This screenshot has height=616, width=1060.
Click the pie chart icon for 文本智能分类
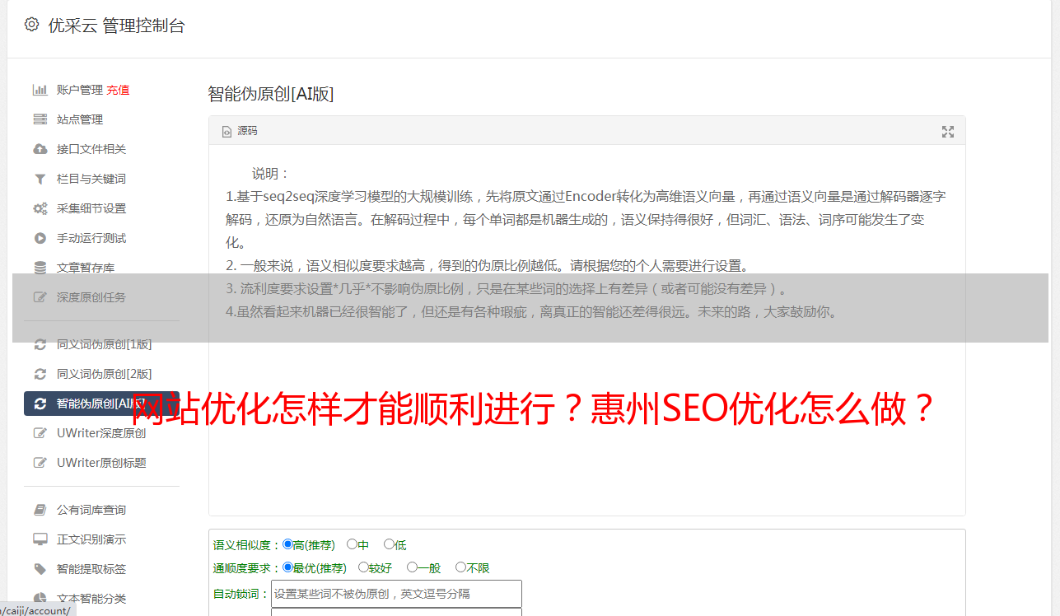pos(40,599)
